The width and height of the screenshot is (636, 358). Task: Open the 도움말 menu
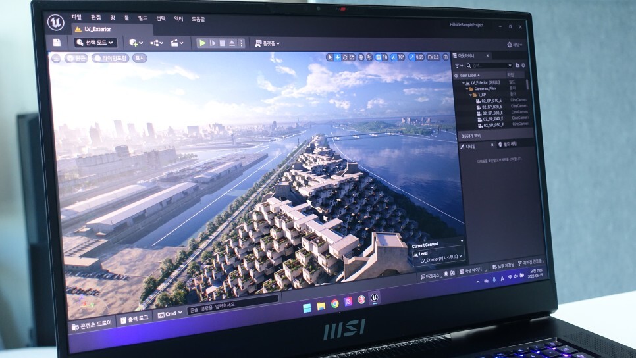tap(198, 20)
